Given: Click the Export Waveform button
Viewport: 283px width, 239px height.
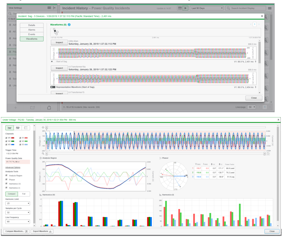Looking at the screenshot, I should (42, 231).
